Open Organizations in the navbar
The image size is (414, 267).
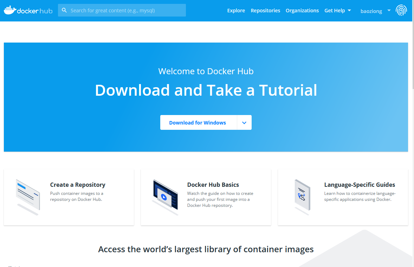[302, 11]
